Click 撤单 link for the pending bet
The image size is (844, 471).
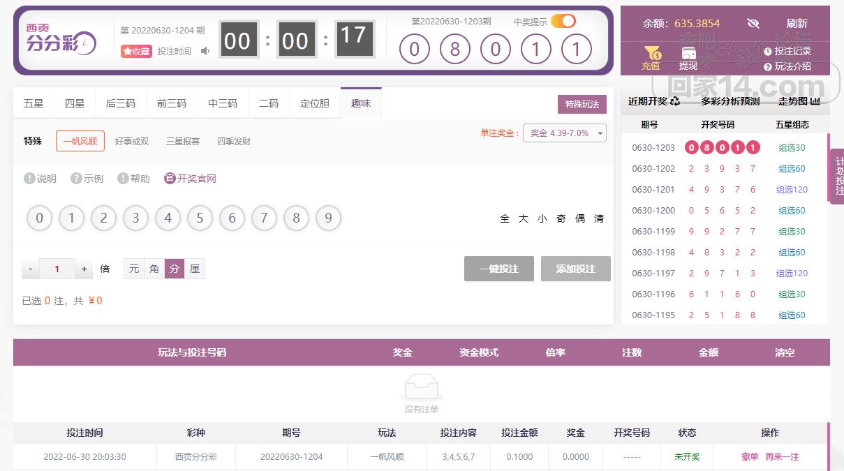[750, 457]
